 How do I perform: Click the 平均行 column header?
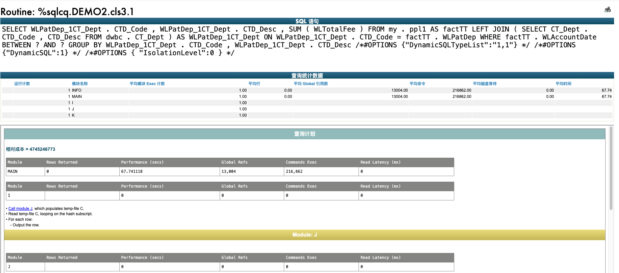254,84
